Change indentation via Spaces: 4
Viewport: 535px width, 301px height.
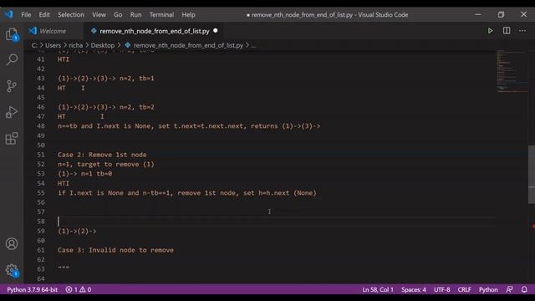pyautogui.click(x=414, y=289)
